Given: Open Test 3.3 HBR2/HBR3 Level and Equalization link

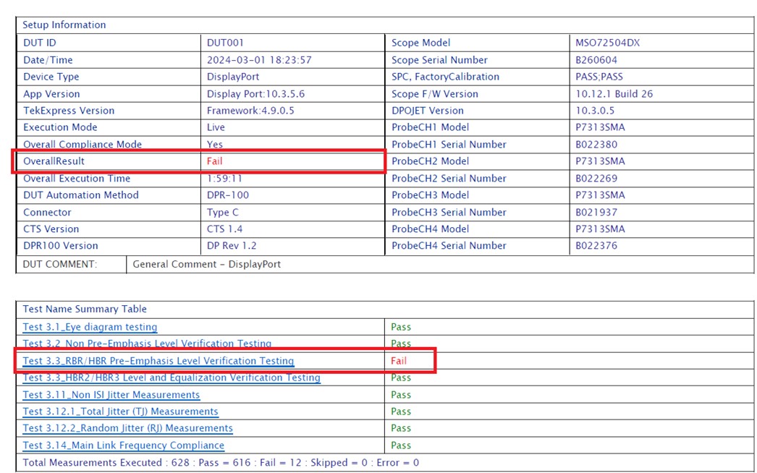Looking at the screenshot, I should [x=171, y=378].
